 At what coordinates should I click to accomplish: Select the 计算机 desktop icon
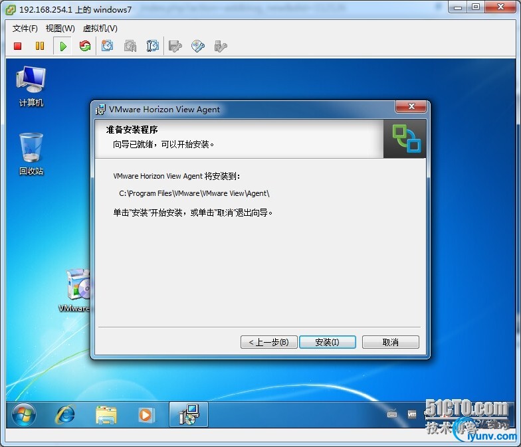pos(31,86)
